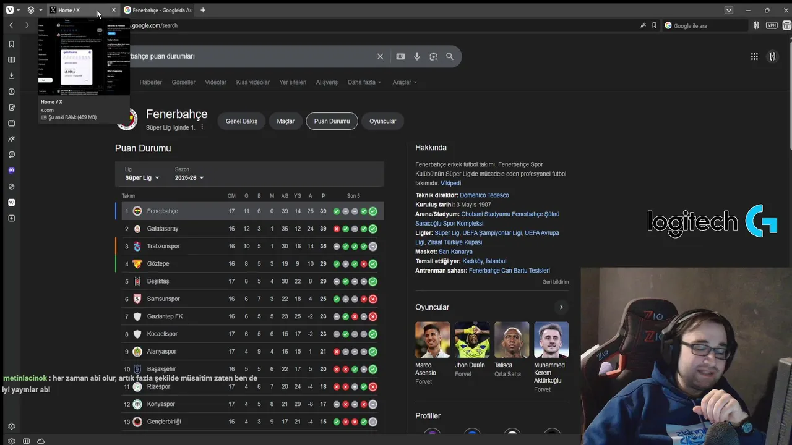Select the Haberler search filter
792x445 pixels.
tap(151, 82)
